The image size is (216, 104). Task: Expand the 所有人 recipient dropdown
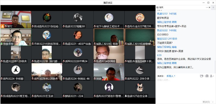(171, 76)
